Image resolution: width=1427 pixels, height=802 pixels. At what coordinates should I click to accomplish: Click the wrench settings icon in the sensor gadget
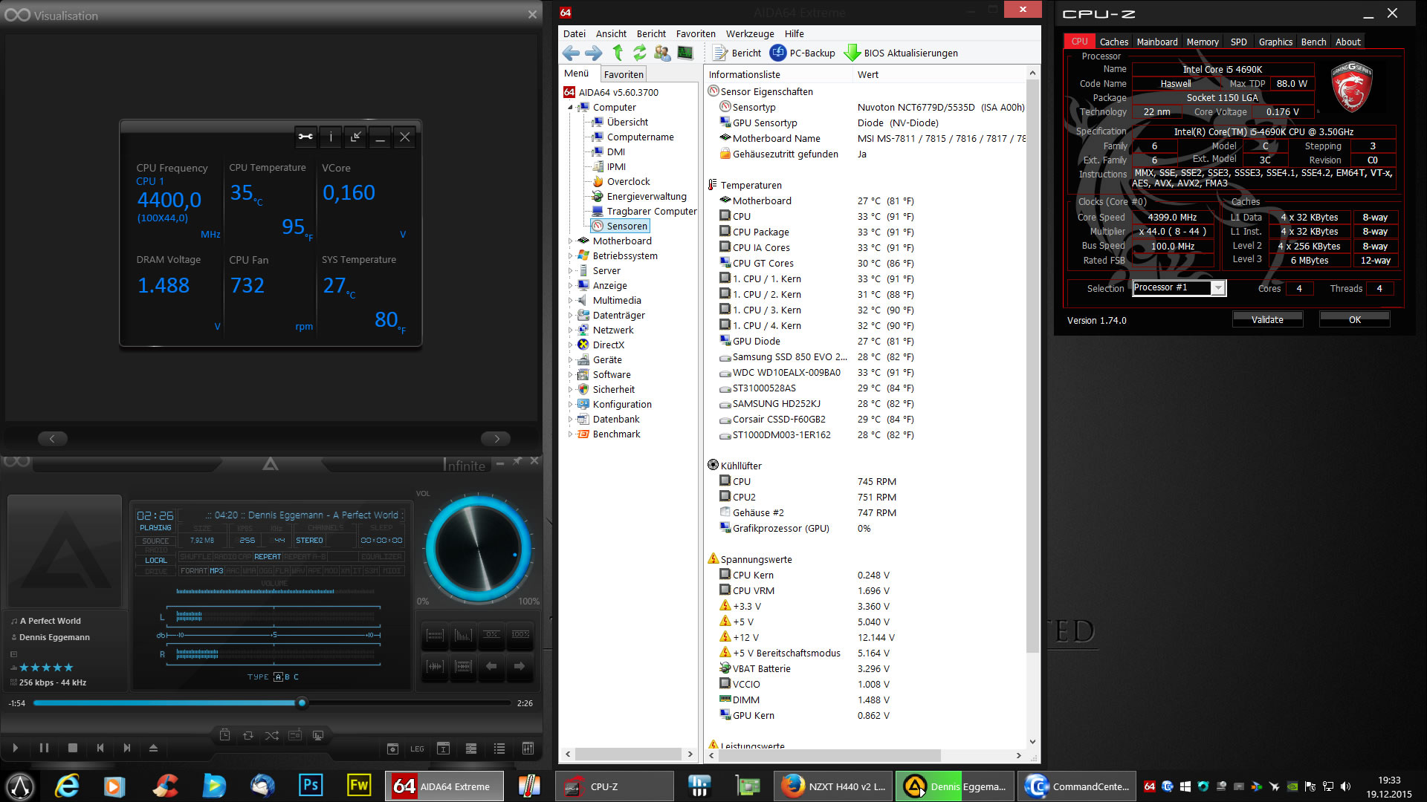pyautogui.click(x=305, y=137)
